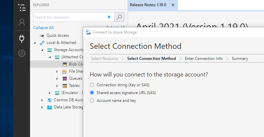This screenshot has height=137, width=264.
Task: Clear search with the blue X icon
Action: 109,17
